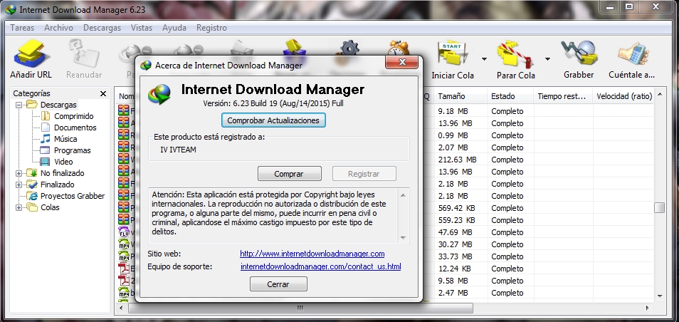Image resolution: width=679 pixels, height=322 pixels.
Task: Sort by Tiempo rest... column header
Action: 563,96
